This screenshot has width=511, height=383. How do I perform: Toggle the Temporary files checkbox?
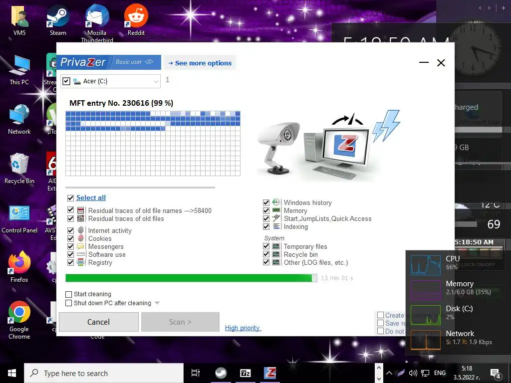pos(266,246)
